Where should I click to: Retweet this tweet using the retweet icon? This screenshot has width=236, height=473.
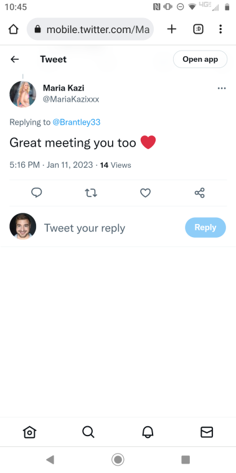[x=91, y=192]
